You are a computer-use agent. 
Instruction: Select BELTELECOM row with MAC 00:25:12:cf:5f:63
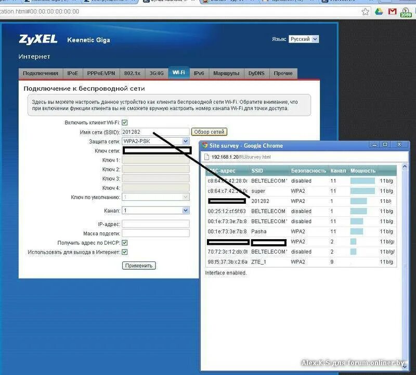tap(301, 211)
